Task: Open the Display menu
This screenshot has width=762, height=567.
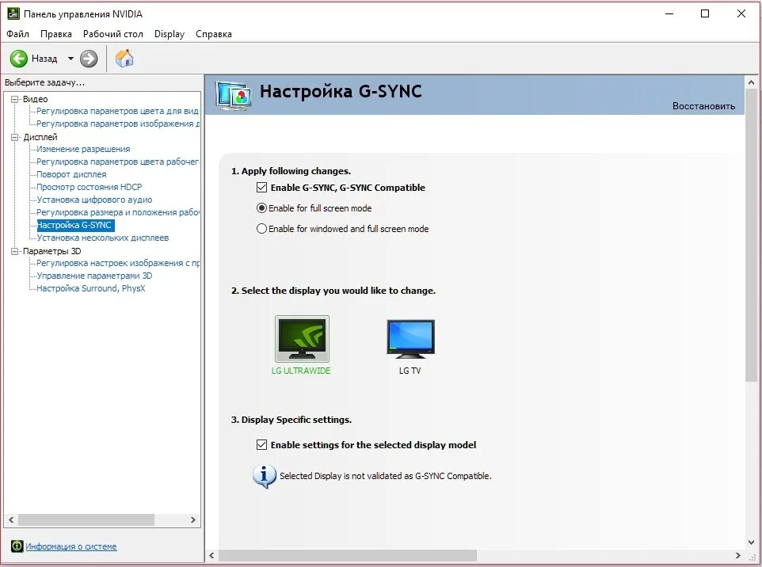Action: [x=170, y=34]
